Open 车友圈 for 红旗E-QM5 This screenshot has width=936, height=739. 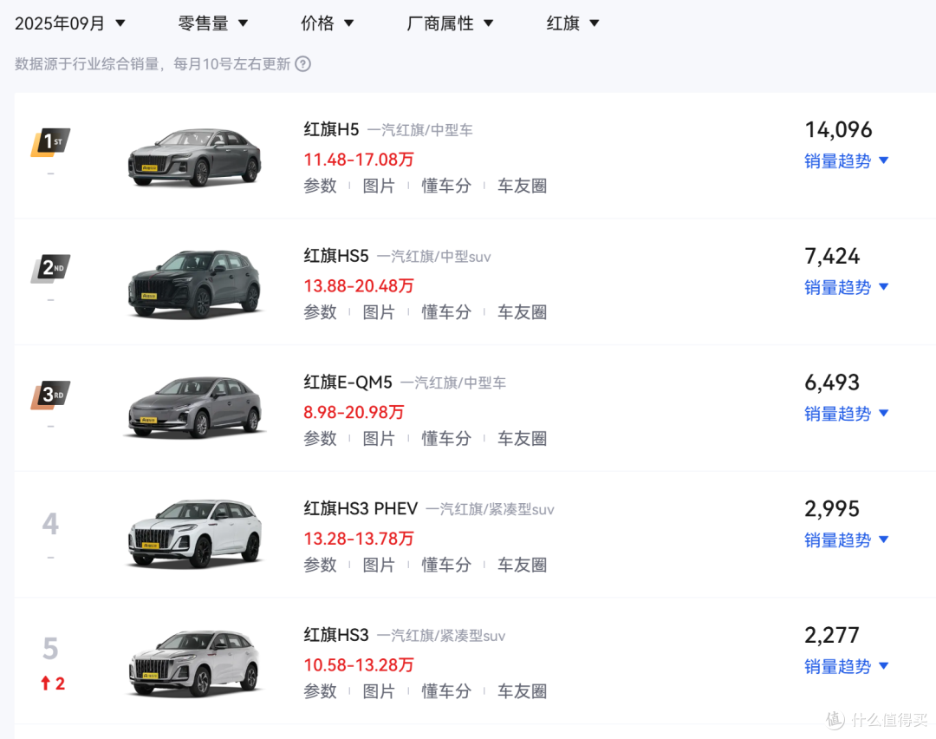523,439
